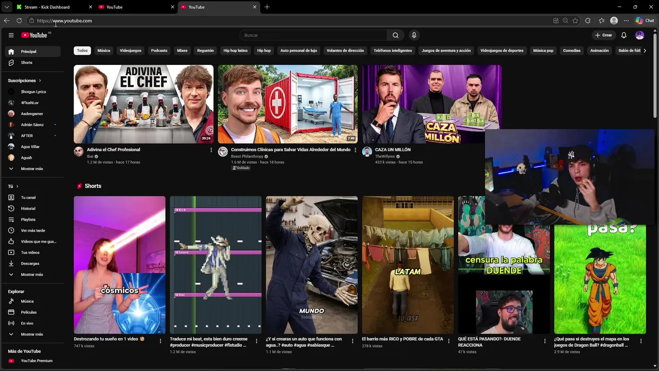The width and height of the screenshot is (659, 371).
Task: Play Adivina el Chef thumbnail
Action: point(143,104)
